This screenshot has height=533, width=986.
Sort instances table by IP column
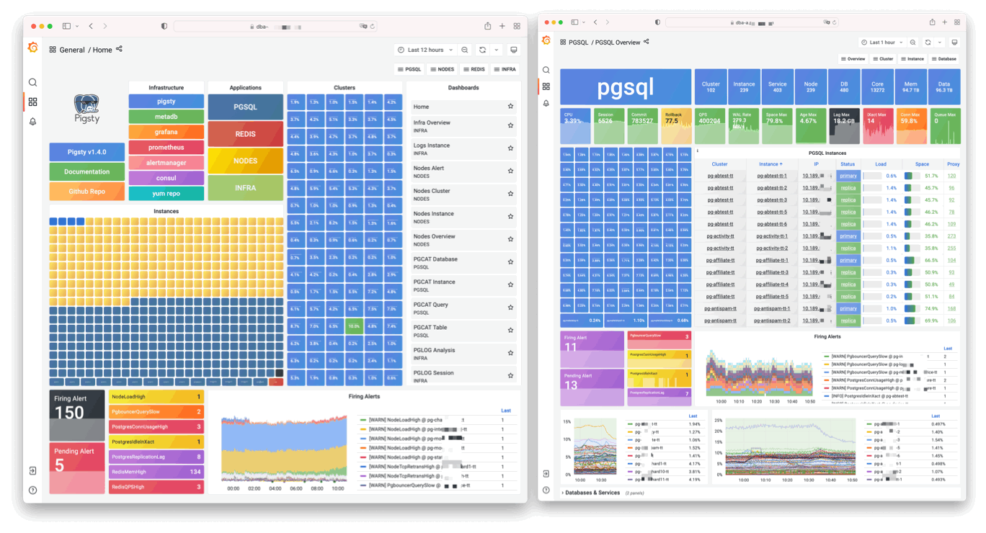[x=817, y=164]
